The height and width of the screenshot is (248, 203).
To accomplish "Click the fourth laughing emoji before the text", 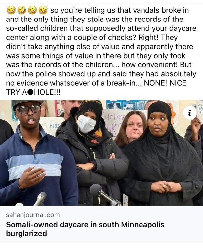I will click(43, 10).
